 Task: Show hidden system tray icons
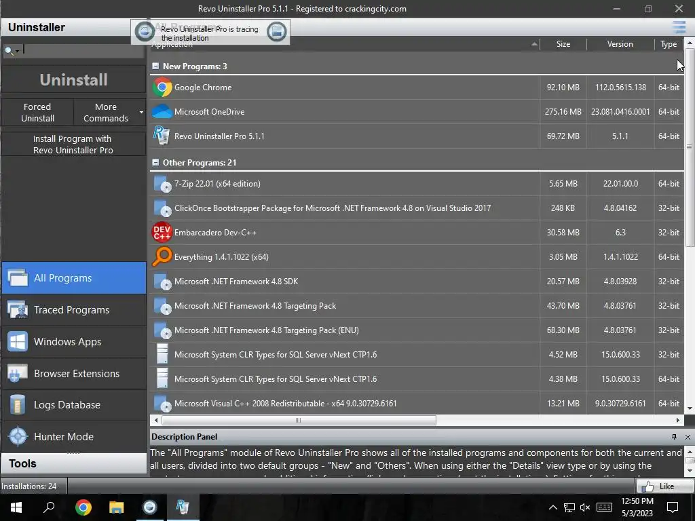click(552, 507)
